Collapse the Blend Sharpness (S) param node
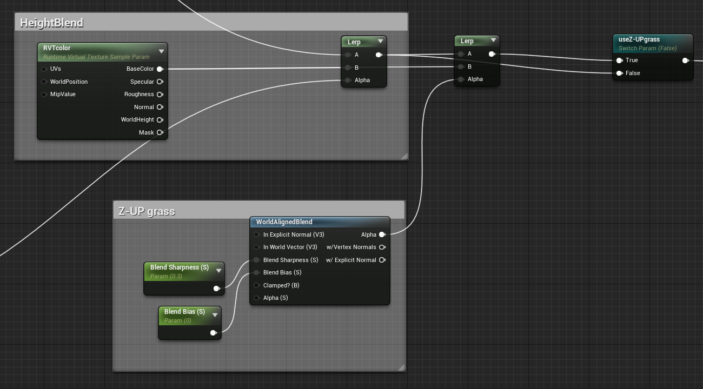The width and height of the screenshot is (703, 389). (x=218, y=271)
